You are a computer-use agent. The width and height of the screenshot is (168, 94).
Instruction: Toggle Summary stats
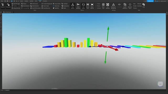(139, 6)
